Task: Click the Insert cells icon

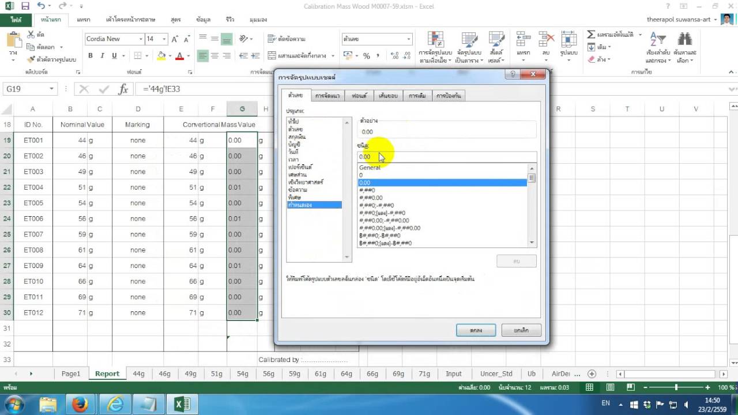Action: coord(524,40)
